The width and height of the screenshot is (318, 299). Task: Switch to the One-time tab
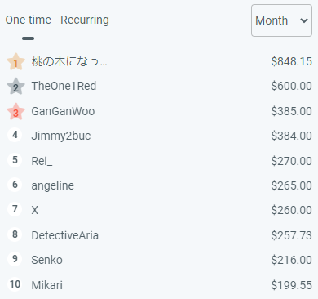pos(29,20)
